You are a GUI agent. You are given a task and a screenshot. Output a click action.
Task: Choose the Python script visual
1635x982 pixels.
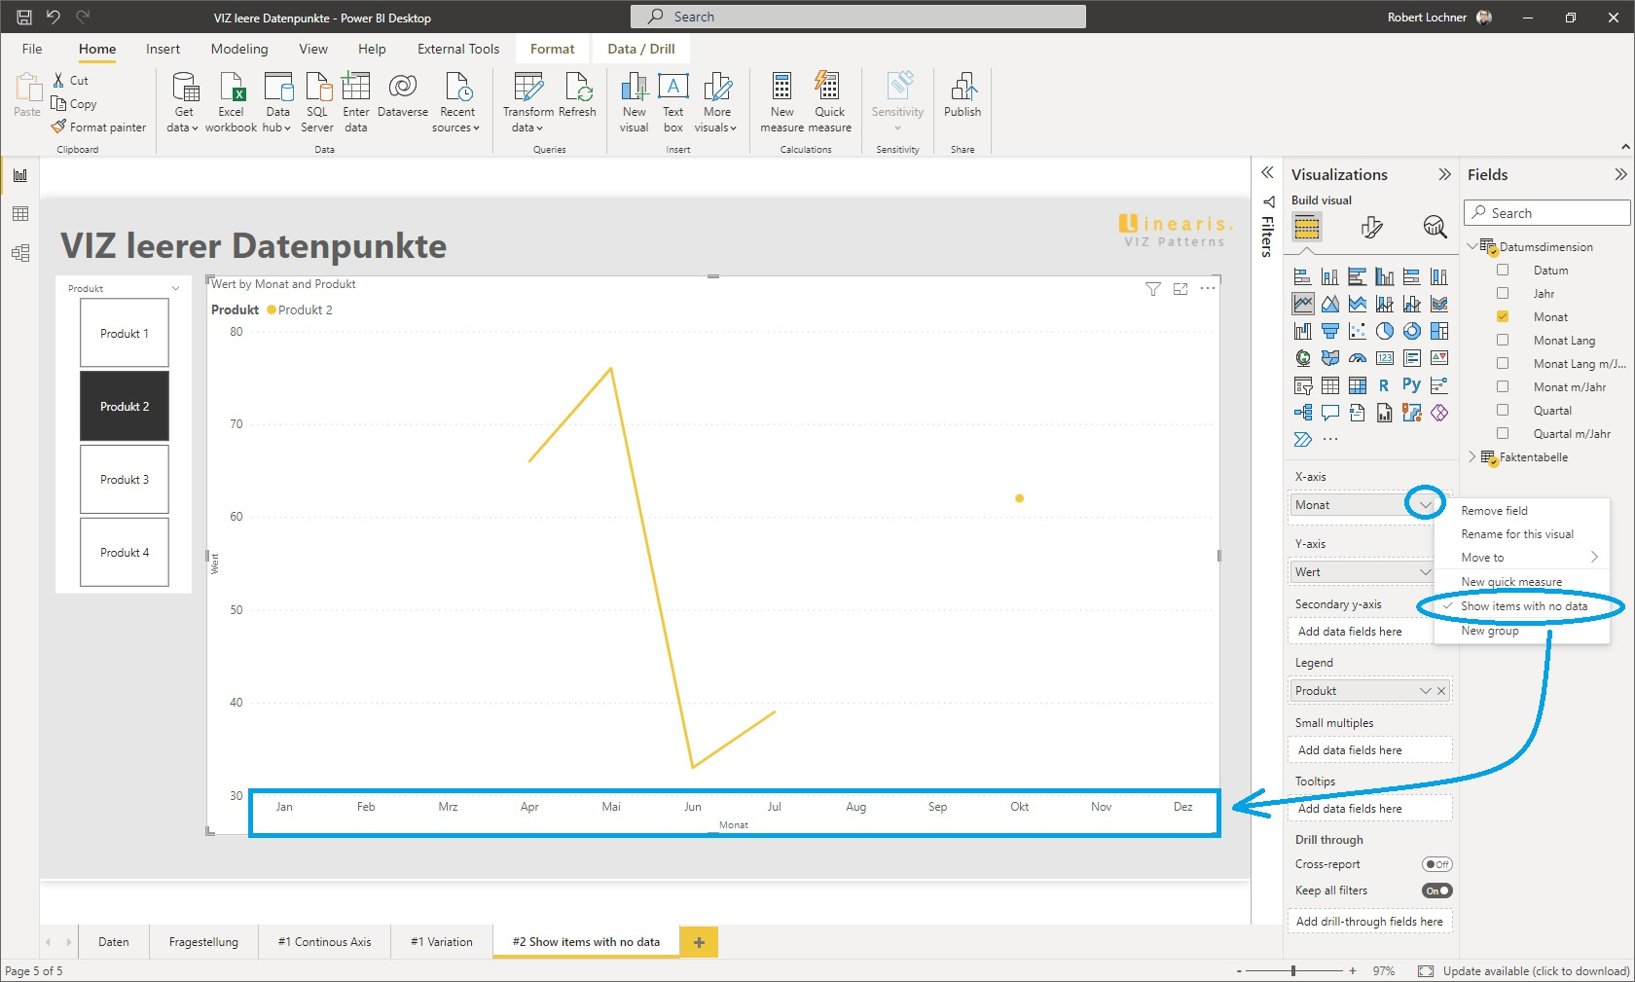point(1411,384)
